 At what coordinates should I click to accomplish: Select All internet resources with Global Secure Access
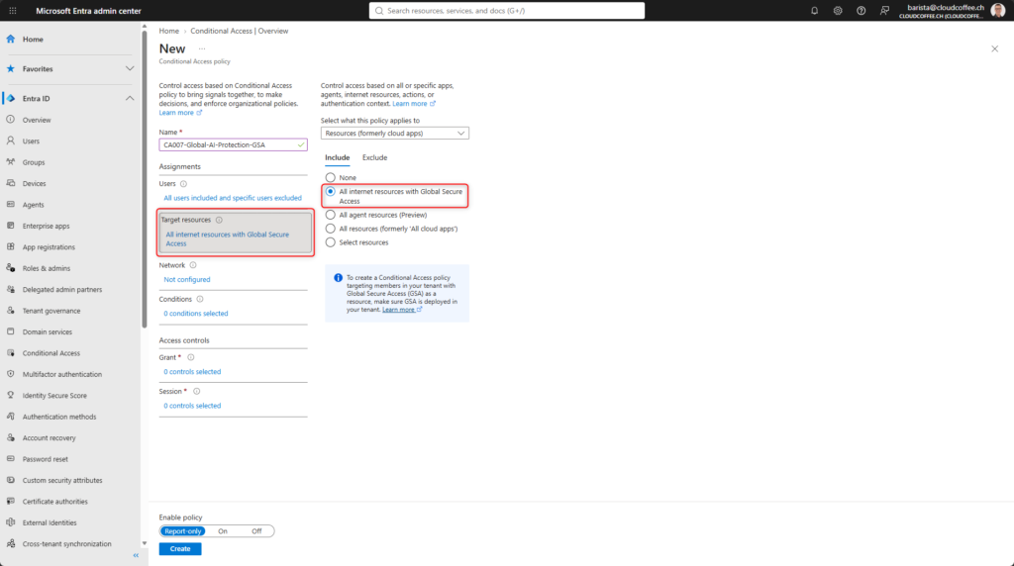pyautogui.click(x=331, y=192)
